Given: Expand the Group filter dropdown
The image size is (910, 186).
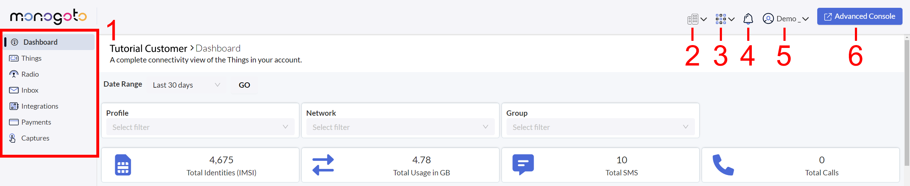Looking at the screenshot, I should (600, 127).
